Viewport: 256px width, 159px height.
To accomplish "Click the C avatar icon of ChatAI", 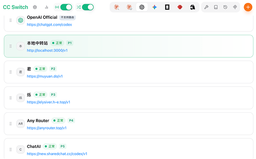I will pyautogui.click(x=20, y=149).
